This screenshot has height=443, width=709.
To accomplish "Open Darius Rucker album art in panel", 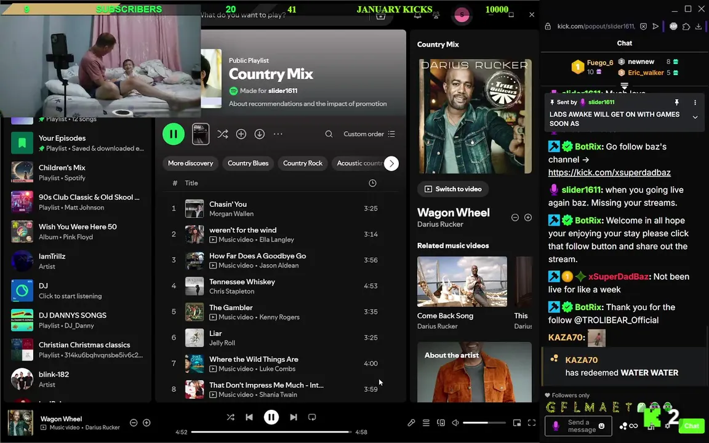I will [x=475, y=116].
